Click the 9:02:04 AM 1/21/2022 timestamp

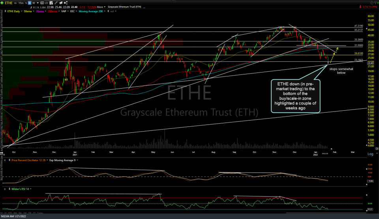pyautogui.click(x=13, y=216)
